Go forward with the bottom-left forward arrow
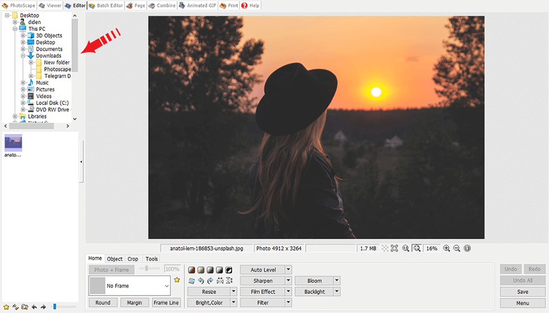Screen dimensions: 549x313 pos(43,307)
